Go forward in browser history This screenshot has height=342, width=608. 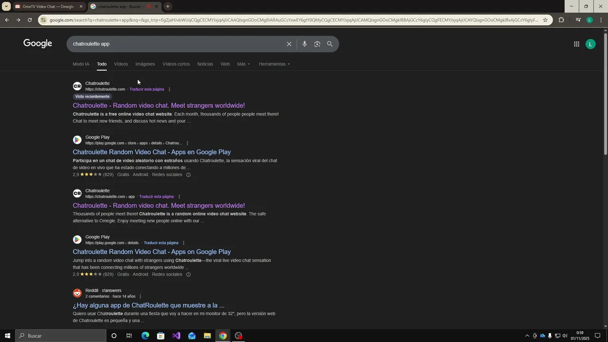tap(18, 20)
